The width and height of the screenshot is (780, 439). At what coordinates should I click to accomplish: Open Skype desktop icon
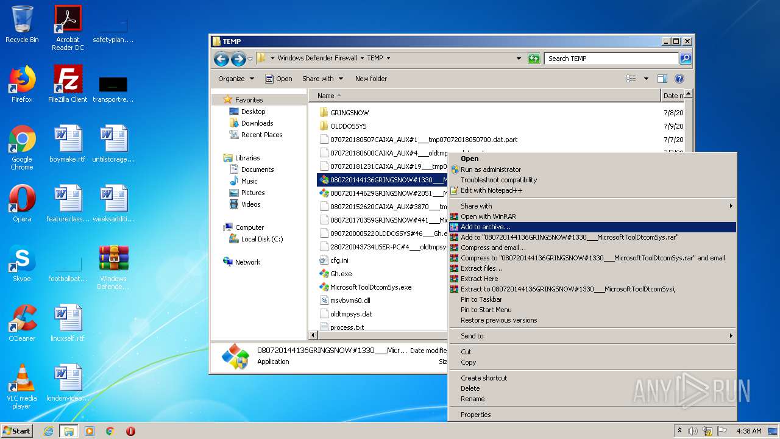pos(22,263)
